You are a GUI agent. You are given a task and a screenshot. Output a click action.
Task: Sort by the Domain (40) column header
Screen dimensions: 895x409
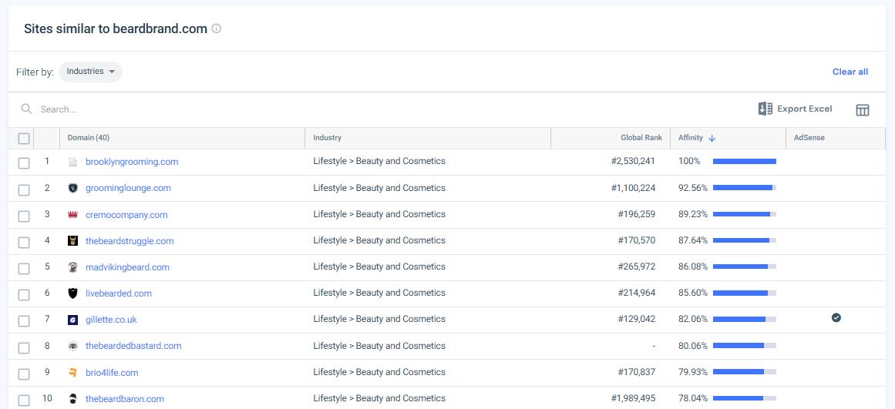point(89,138)
